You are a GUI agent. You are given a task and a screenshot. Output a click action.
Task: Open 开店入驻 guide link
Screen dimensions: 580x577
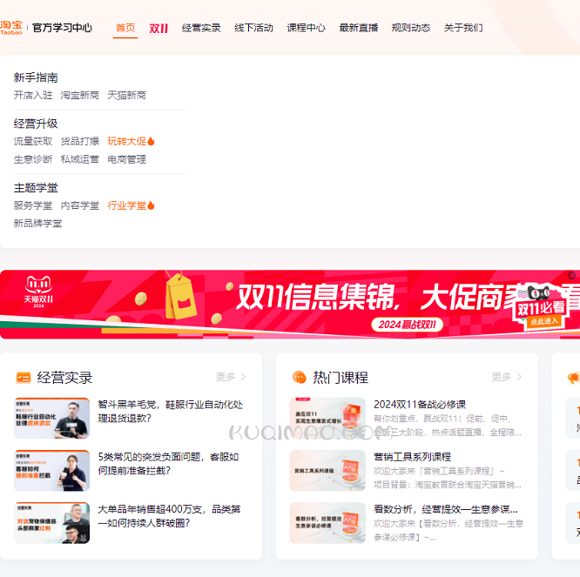tap(33, 96)
